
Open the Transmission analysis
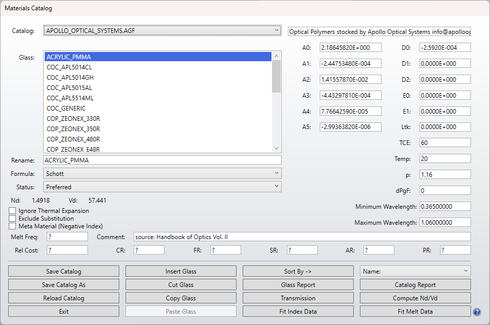[x=298, y=297]
